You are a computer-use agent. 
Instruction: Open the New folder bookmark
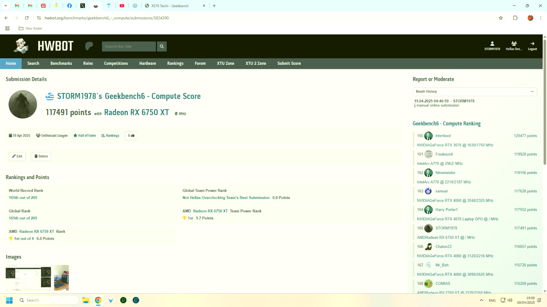coord(30,29)
